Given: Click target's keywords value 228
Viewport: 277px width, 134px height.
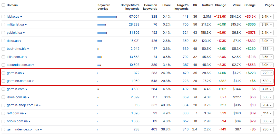Looking at the screenshot, I should 186,81.
